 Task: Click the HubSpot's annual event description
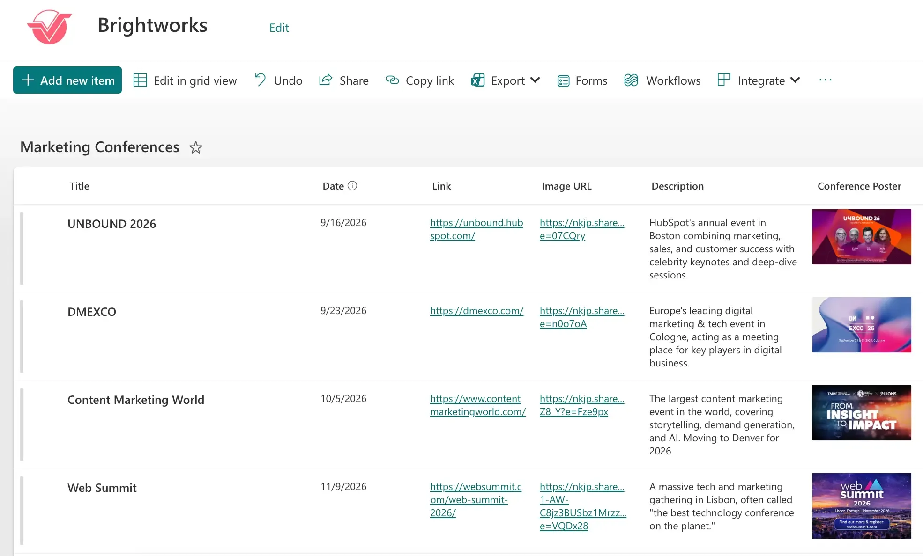tap(723, 249)
